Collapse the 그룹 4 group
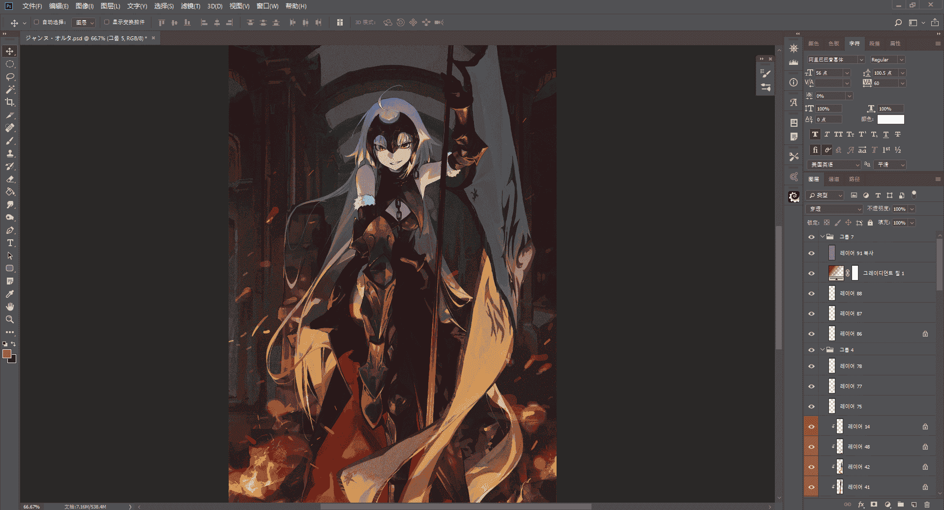 [823, 350]
